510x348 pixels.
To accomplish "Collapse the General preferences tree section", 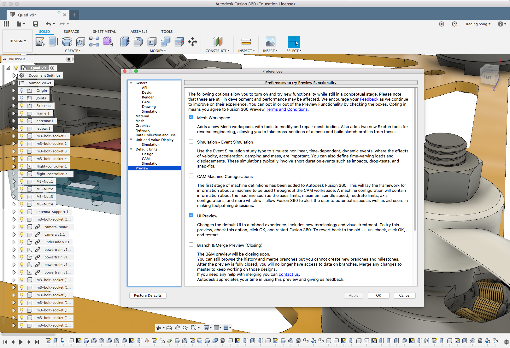I will click(131, 83).
